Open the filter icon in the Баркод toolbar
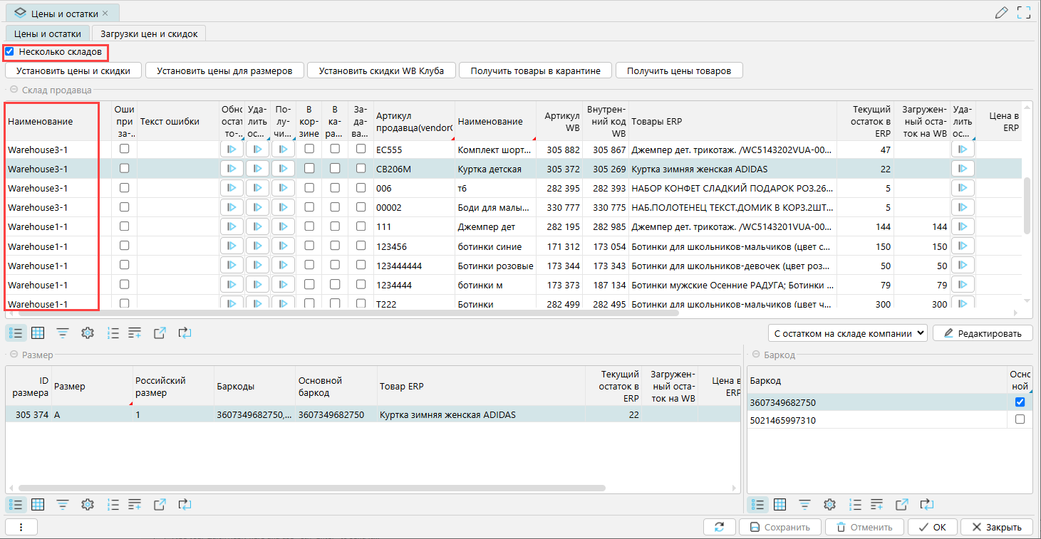 (804, 504)
